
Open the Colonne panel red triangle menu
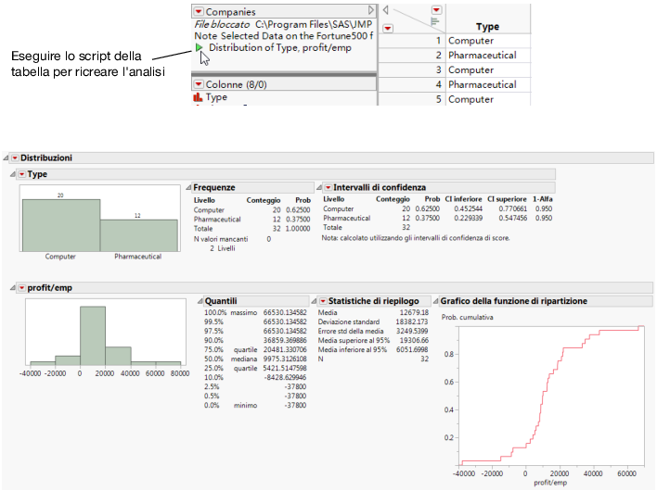pos(199,84)
